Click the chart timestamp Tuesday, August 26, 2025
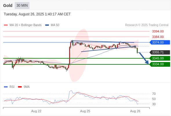 pyautogui.click(x=37, y=14)
